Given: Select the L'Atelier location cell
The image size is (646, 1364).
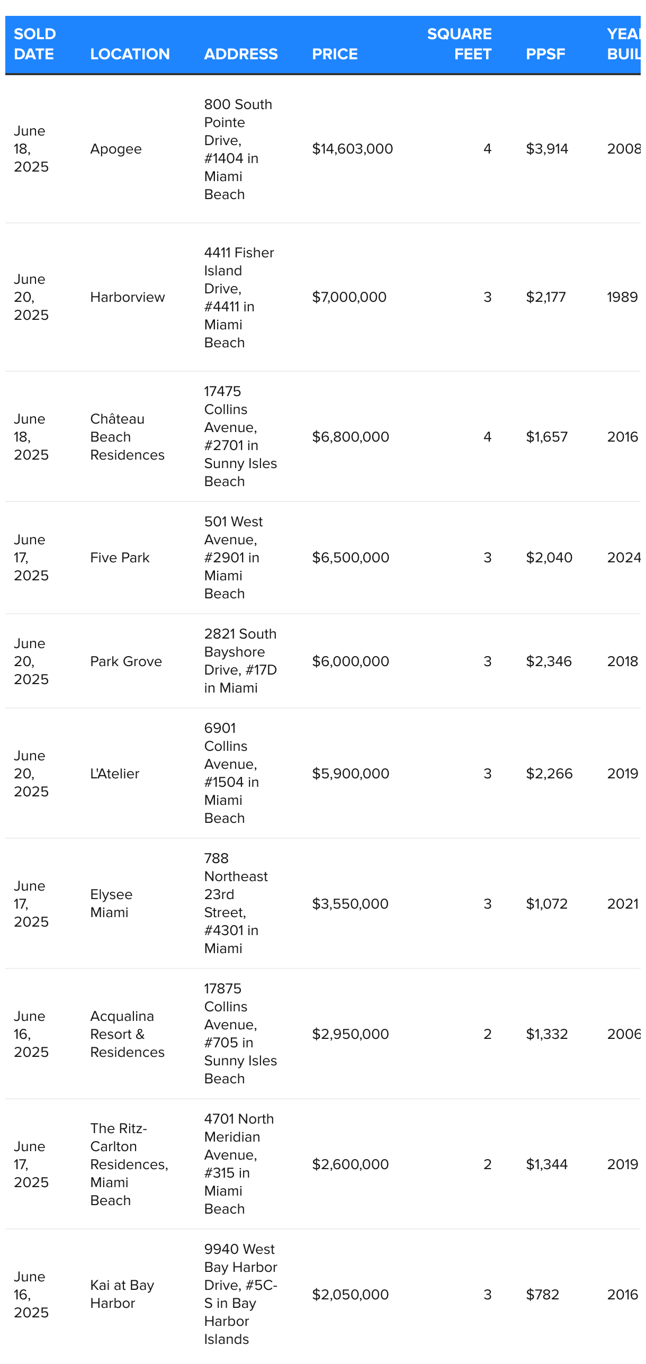Looking at the screenshot, I should (115, 774).
